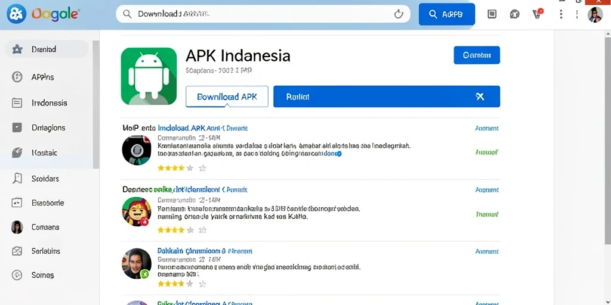Click the second result's star rating
This screenshot has height=305, width=611.
pyautogui.click(x=182, y=230)
